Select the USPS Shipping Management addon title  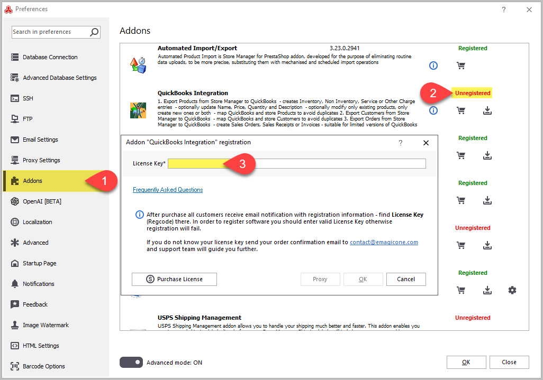(x=200, y=318)
